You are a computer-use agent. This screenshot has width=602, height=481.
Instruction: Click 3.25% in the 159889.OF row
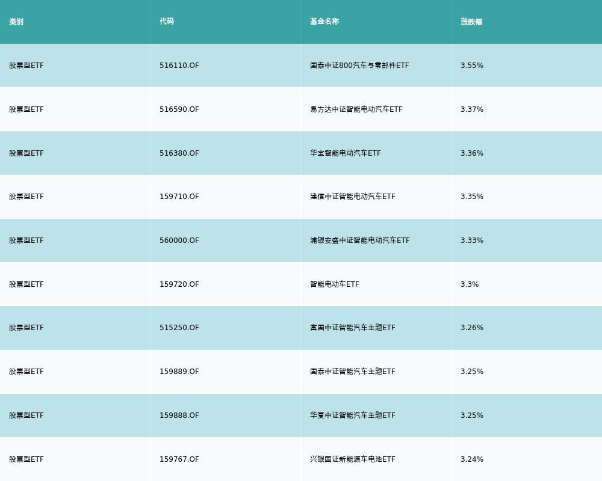point(472,372)
